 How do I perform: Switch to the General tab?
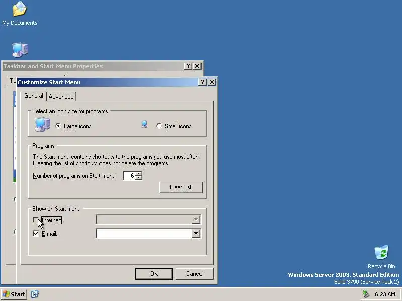coord(34,96)
